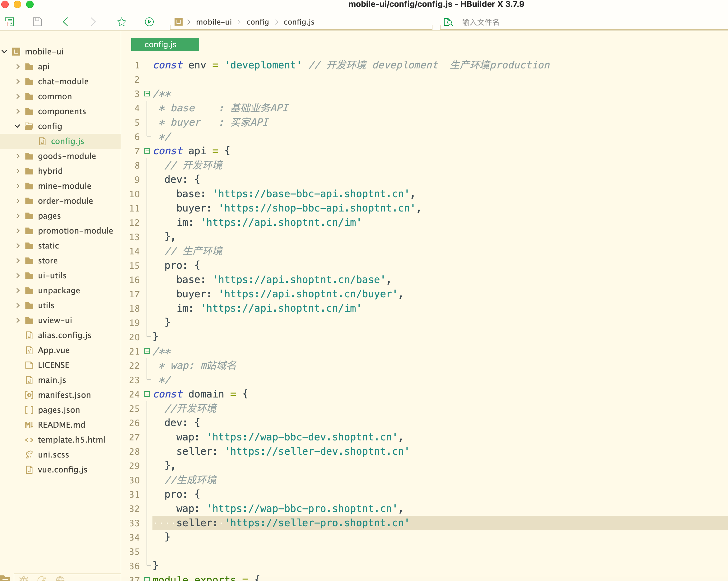Click the base-bbc-api URL on line 10
Viewport: 728px width, 581px height.
pos(311,194)
